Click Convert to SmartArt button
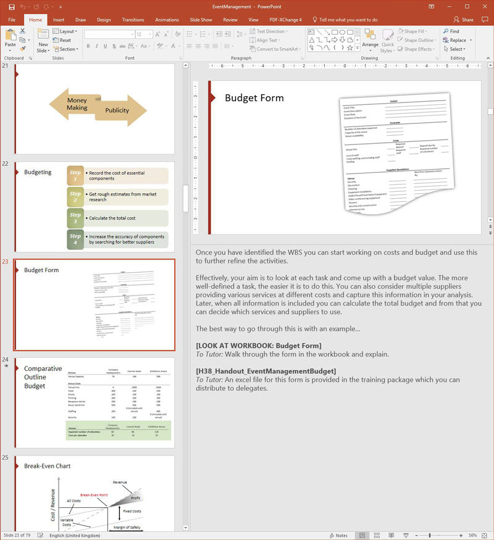This screenshot has width=494, height=540. point(275,49)
